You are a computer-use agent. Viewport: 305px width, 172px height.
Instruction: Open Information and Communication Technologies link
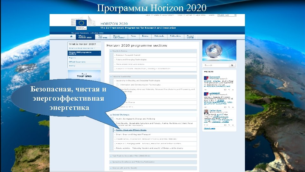coord(140,85)
